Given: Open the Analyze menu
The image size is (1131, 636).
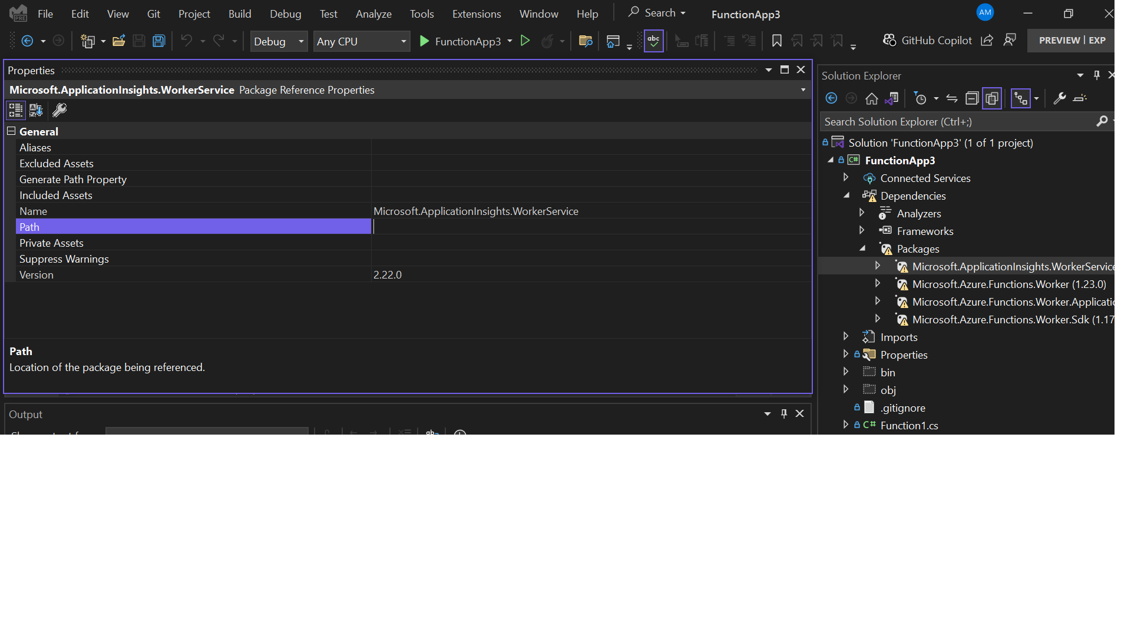Looking at the screenshot, I should coord(373,14).
